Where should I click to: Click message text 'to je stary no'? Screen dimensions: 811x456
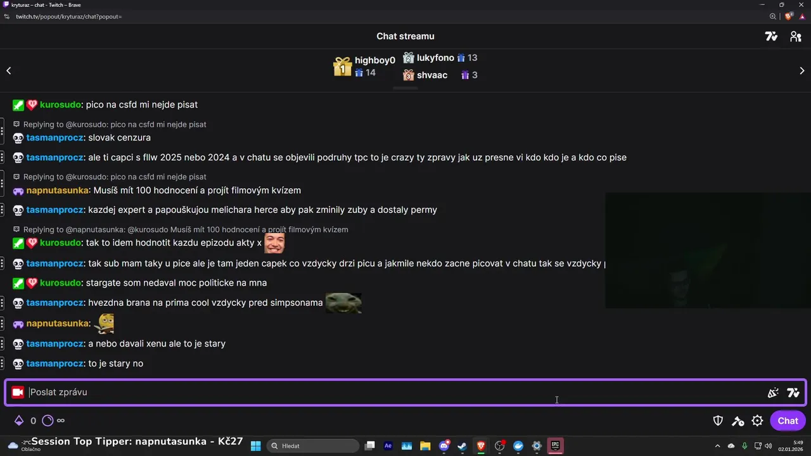pos(115,364)
